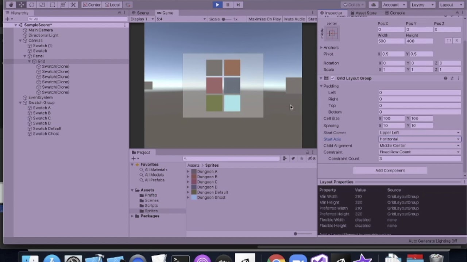Open the Constraint dropdown
This screenshot has width=467, height=262.
tap(420, 152)
